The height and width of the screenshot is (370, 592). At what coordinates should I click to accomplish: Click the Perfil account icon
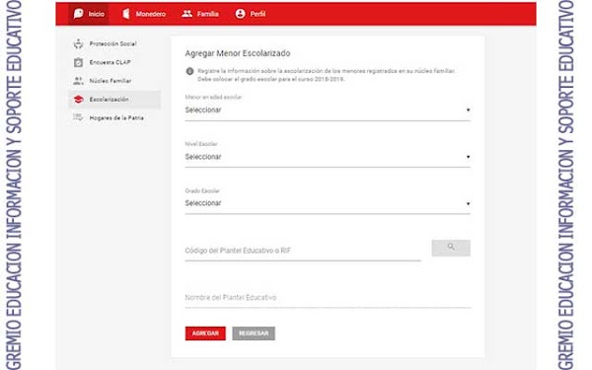[240, 14]
